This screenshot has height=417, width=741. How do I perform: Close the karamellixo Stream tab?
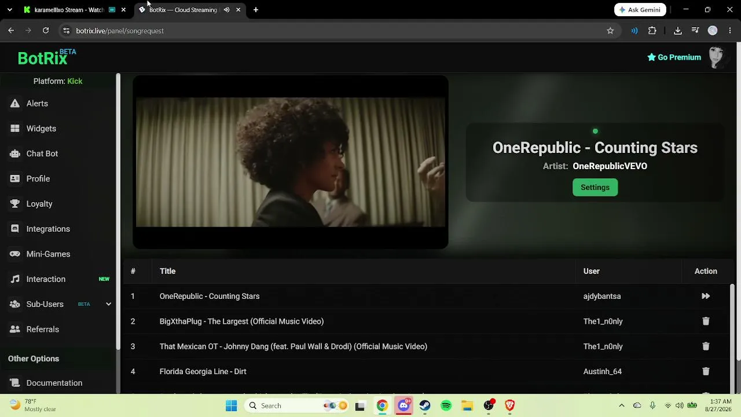[123, 10]
